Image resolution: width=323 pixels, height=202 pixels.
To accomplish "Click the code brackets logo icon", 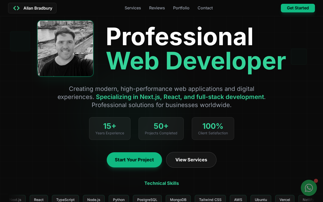I will tap(16, 8).
